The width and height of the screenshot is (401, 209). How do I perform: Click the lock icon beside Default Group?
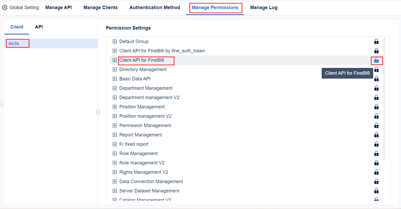click(377, 41)
